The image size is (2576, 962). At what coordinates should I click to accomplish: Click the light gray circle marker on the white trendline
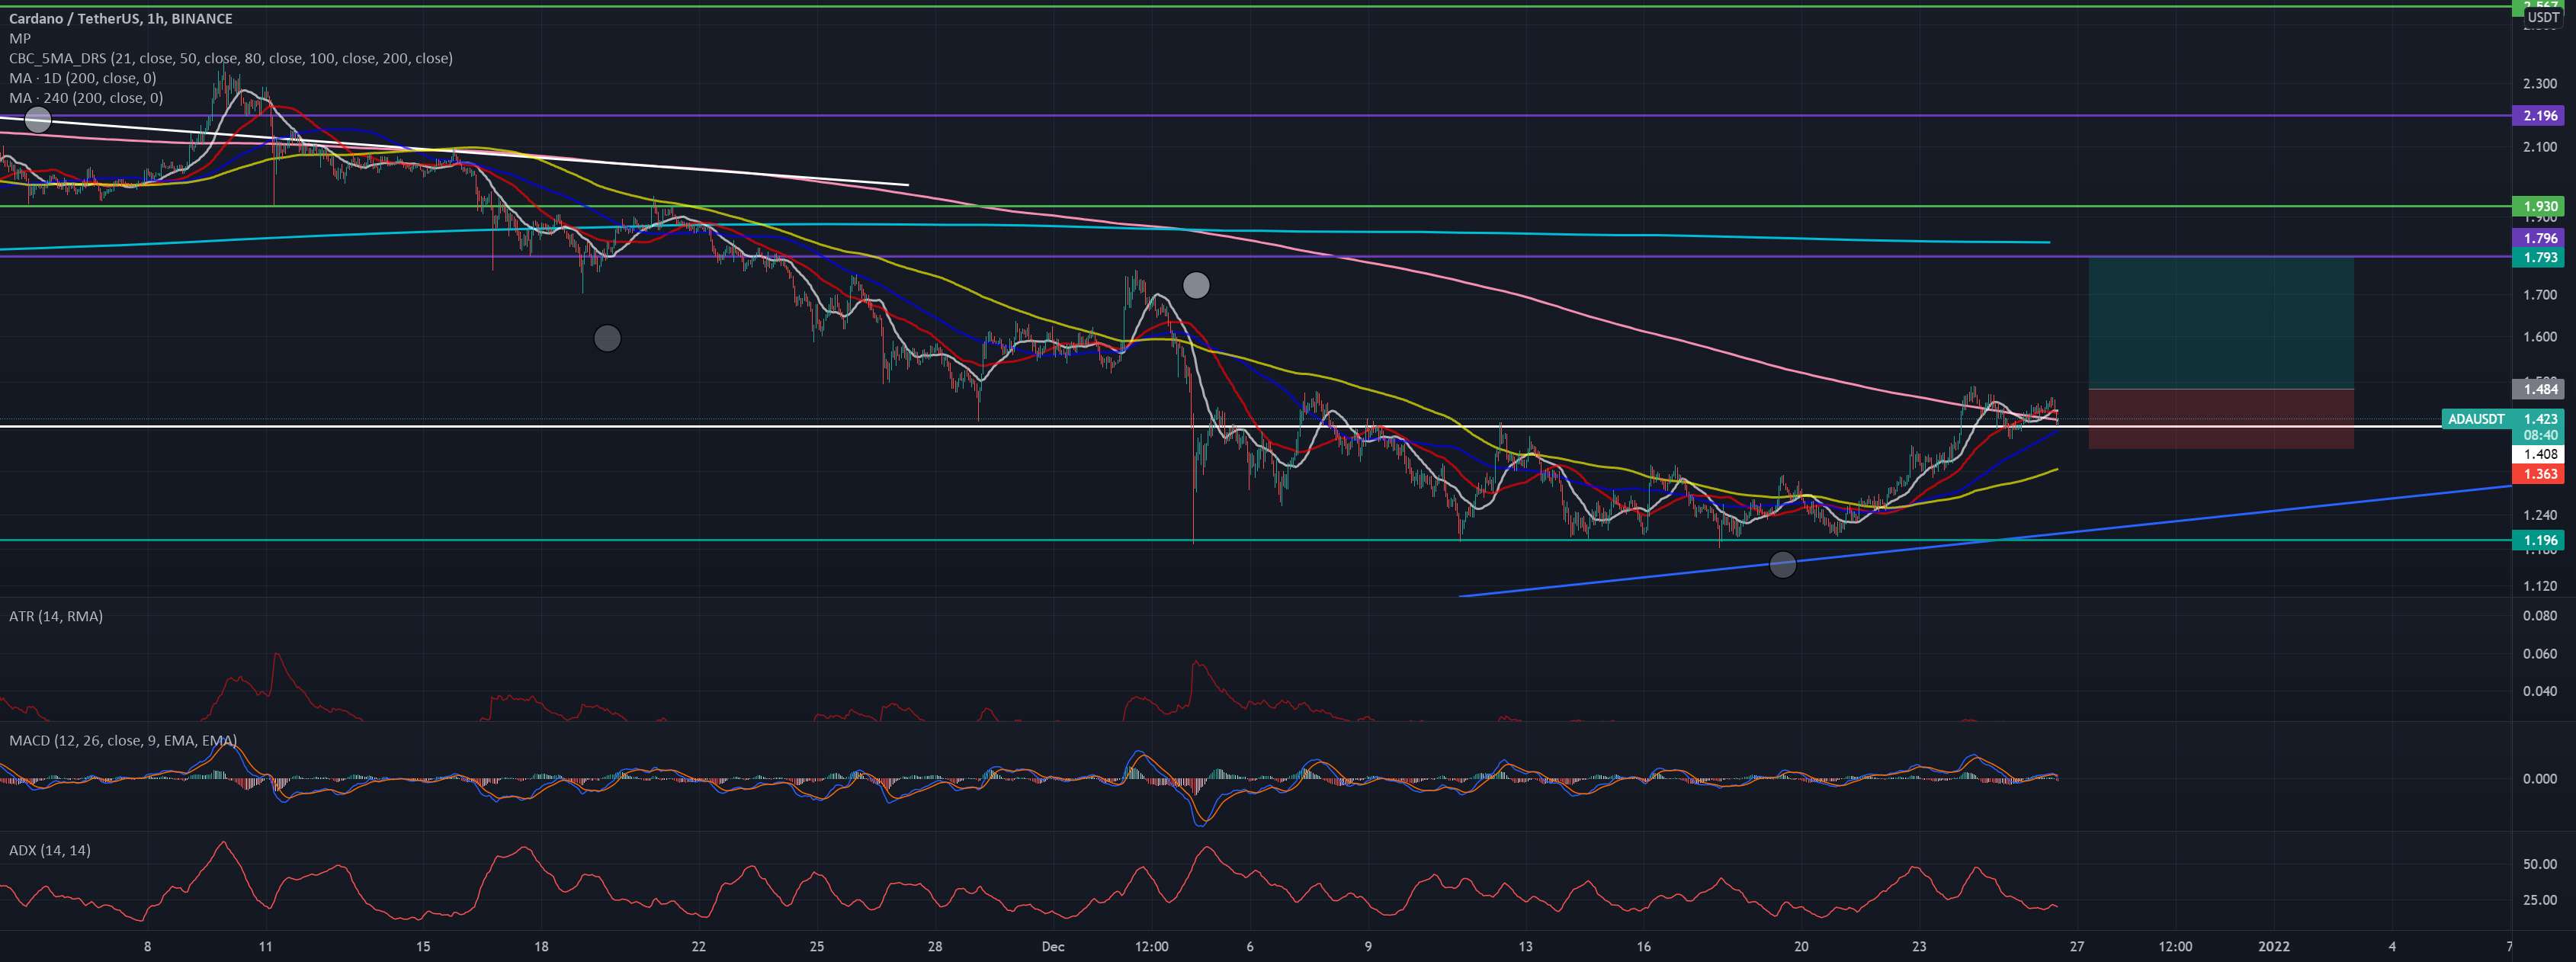[37, 121]
